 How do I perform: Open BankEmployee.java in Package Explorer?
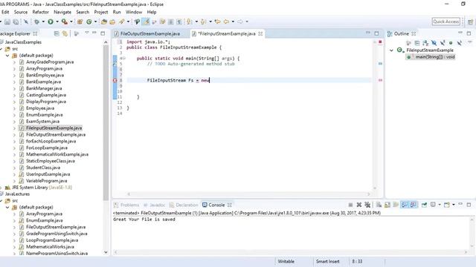point(45,75)
